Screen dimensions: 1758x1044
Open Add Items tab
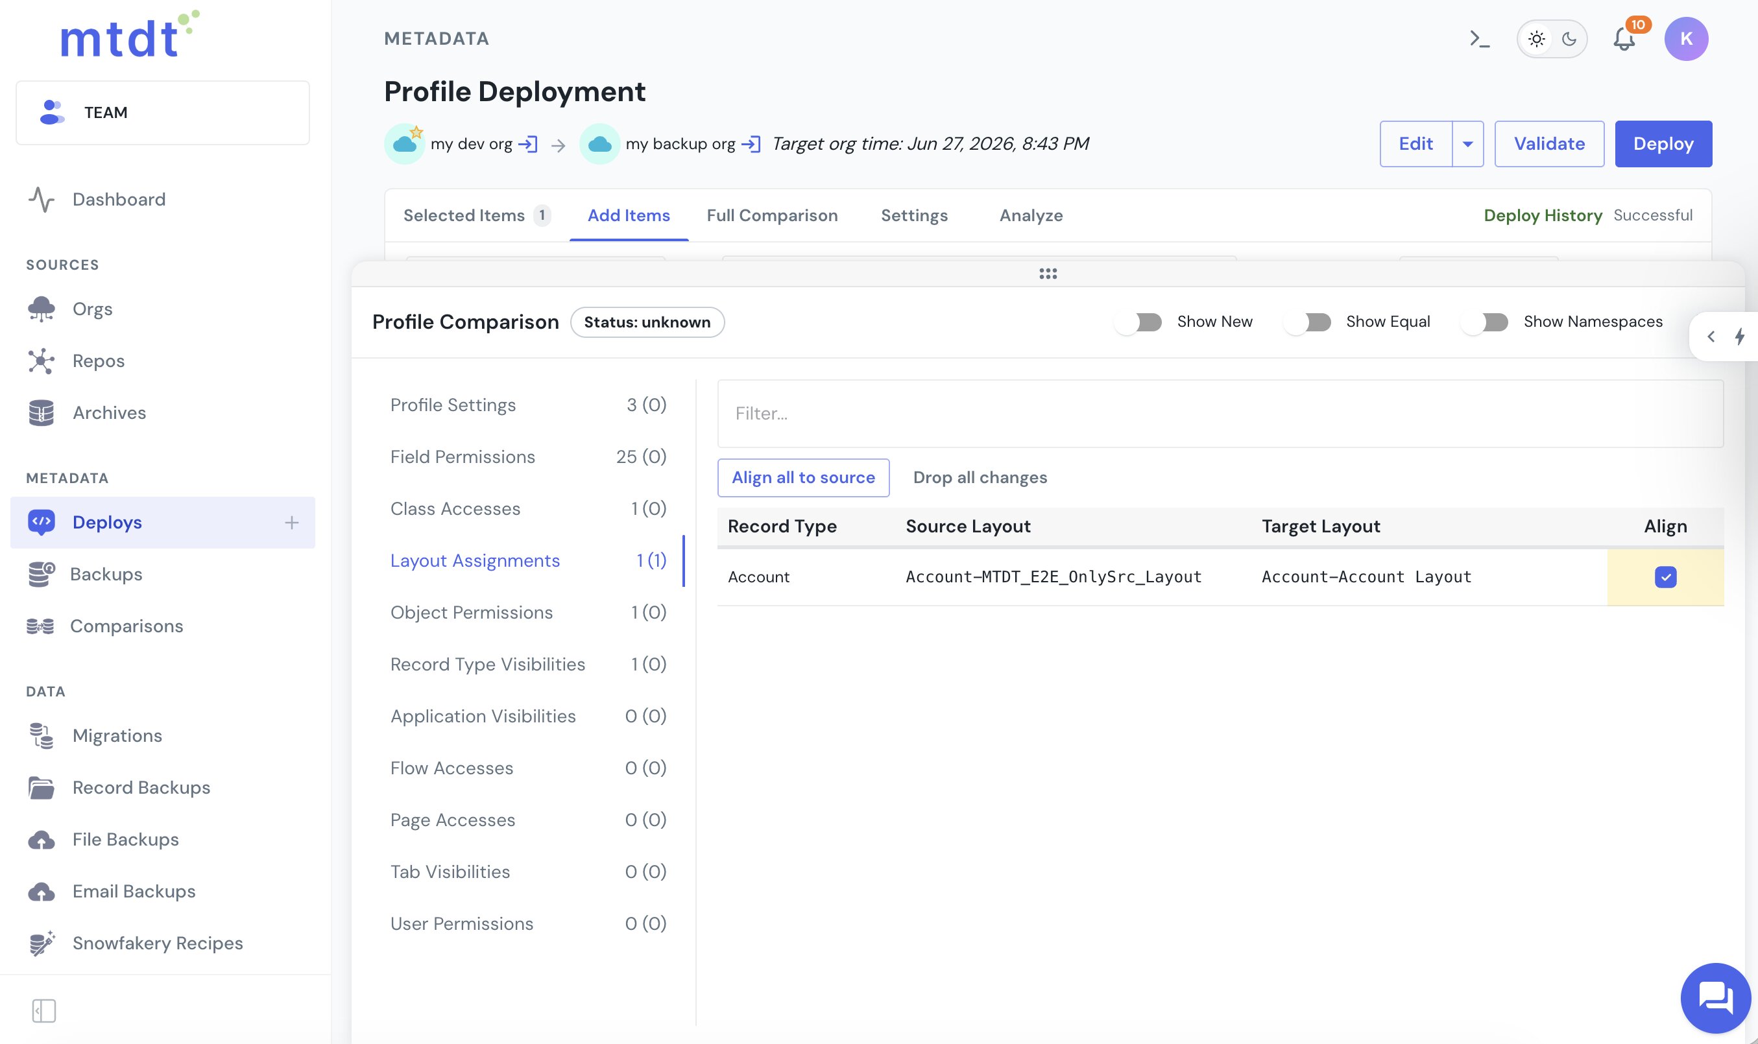tap(629, 215)
